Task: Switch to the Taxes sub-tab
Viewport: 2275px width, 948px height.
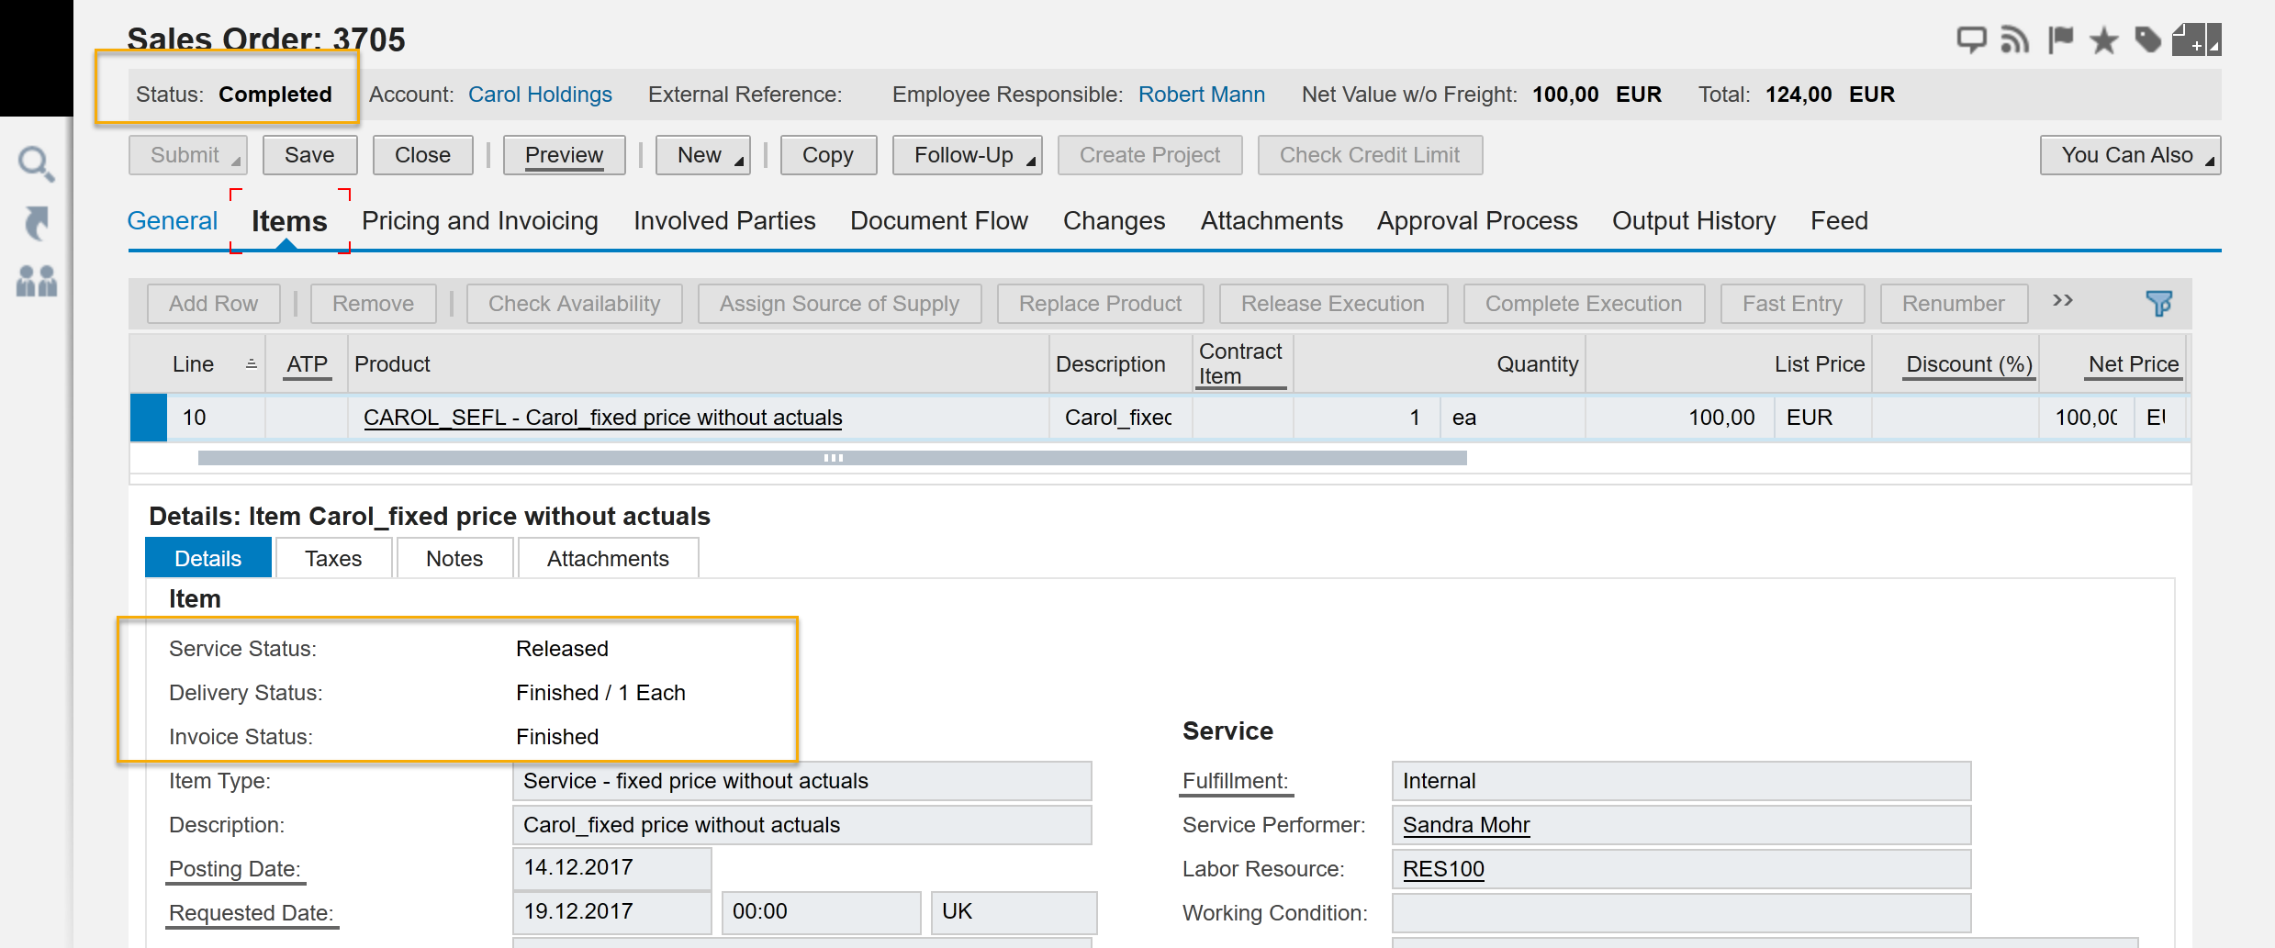Action: [333, 558]
